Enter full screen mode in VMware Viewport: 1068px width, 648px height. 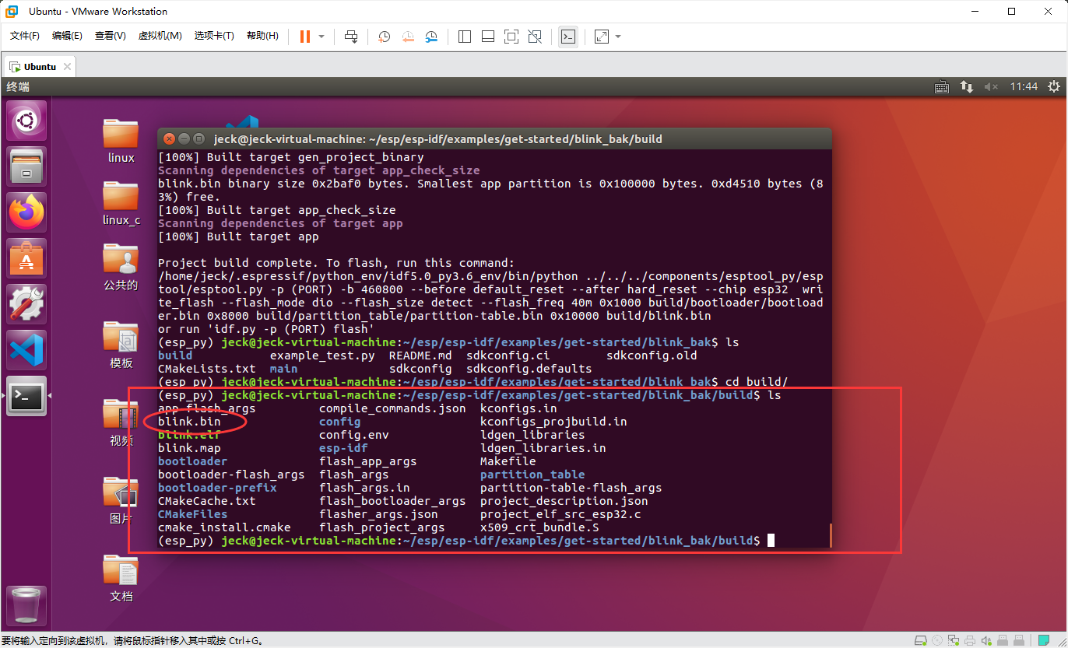pyautogui.click(x=511, y=37)
